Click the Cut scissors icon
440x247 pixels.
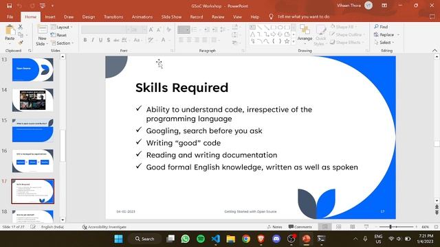pyautogui.click(x=20, y=27)
